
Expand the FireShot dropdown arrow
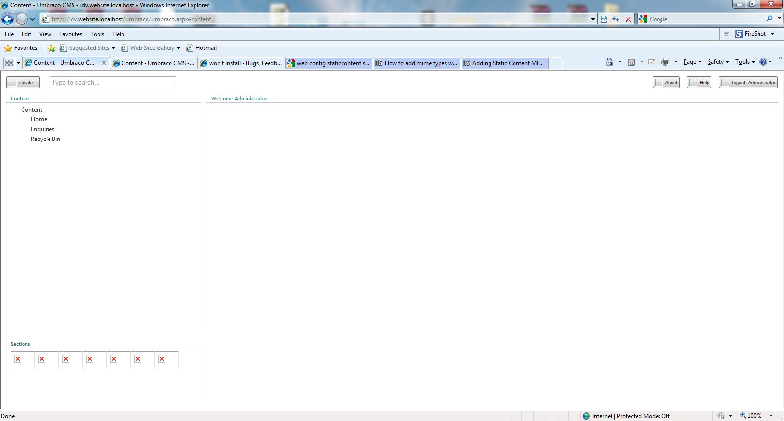(x=773, y=34)
